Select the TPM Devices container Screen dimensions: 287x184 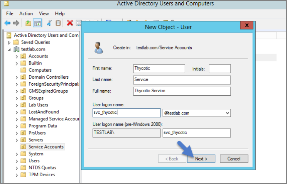(x=42, y=175)
